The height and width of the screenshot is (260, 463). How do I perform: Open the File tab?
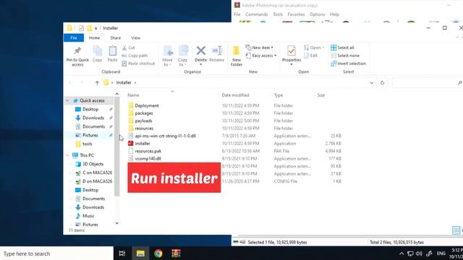pyautogui.click(x=74, y=38)
